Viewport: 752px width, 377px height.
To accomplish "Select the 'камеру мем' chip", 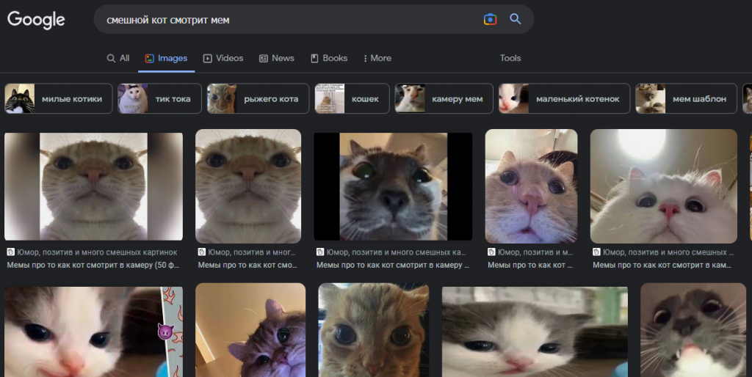I will coord(443,99).
